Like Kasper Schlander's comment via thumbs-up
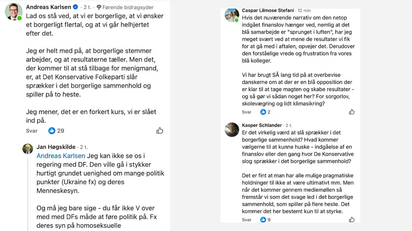Viewport: 412px width, 231px height. pyautogui.click(x=352, y=219)
